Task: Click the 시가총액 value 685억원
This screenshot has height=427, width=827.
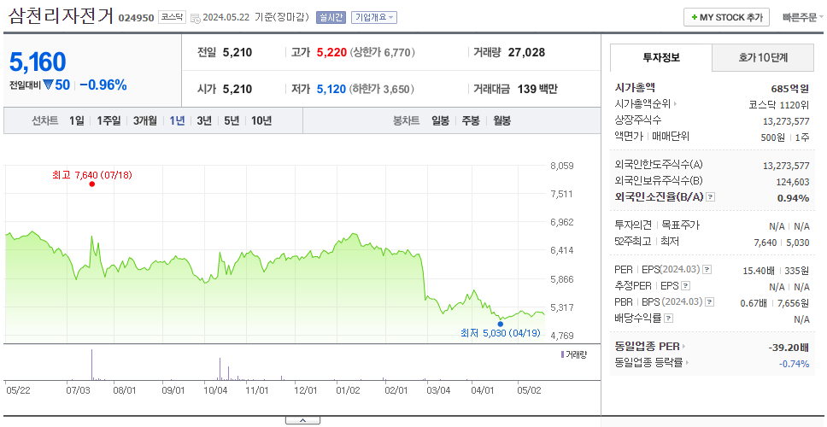Action: (x=789, y=88)
